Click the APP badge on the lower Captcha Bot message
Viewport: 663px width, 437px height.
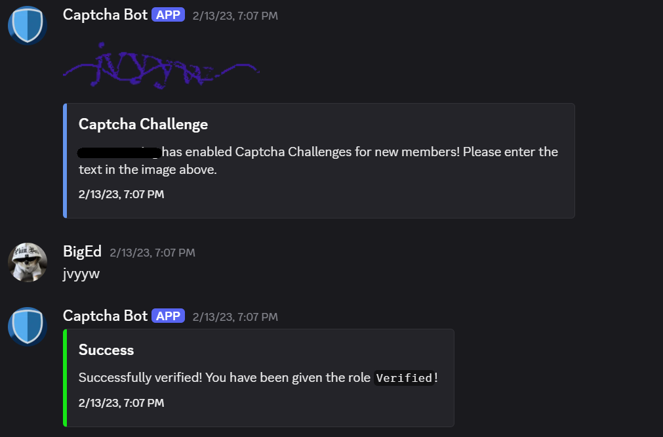[167, 316]
